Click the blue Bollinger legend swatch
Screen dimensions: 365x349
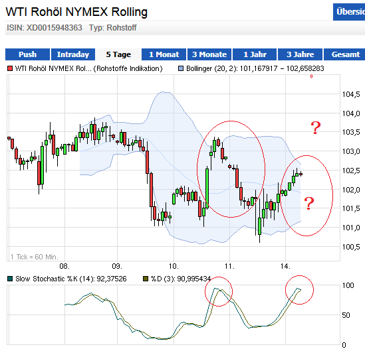pos(181,68)
